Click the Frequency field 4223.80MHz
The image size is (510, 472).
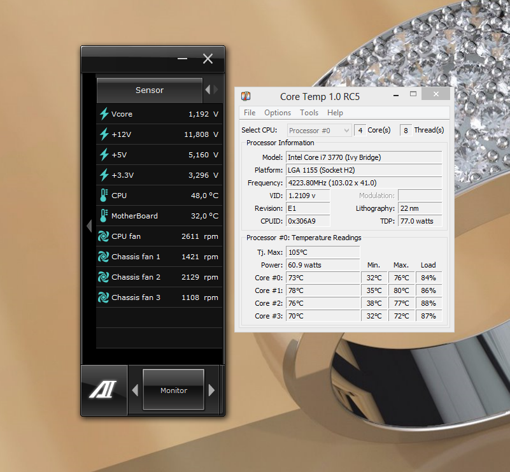[364, 183]
